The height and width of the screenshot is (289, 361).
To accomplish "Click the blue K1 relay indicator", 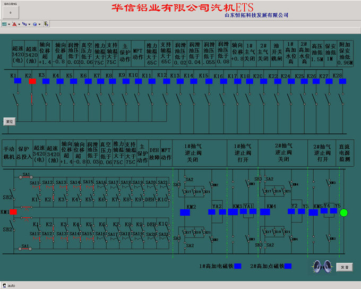I will click(18, 81).
